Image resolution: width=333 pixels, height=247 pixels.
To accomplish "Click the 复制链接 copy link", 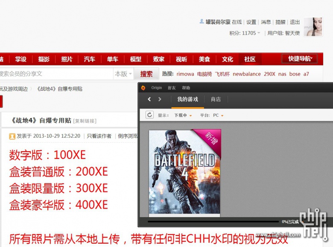I will pyautogui.click(x=85, y=121).
